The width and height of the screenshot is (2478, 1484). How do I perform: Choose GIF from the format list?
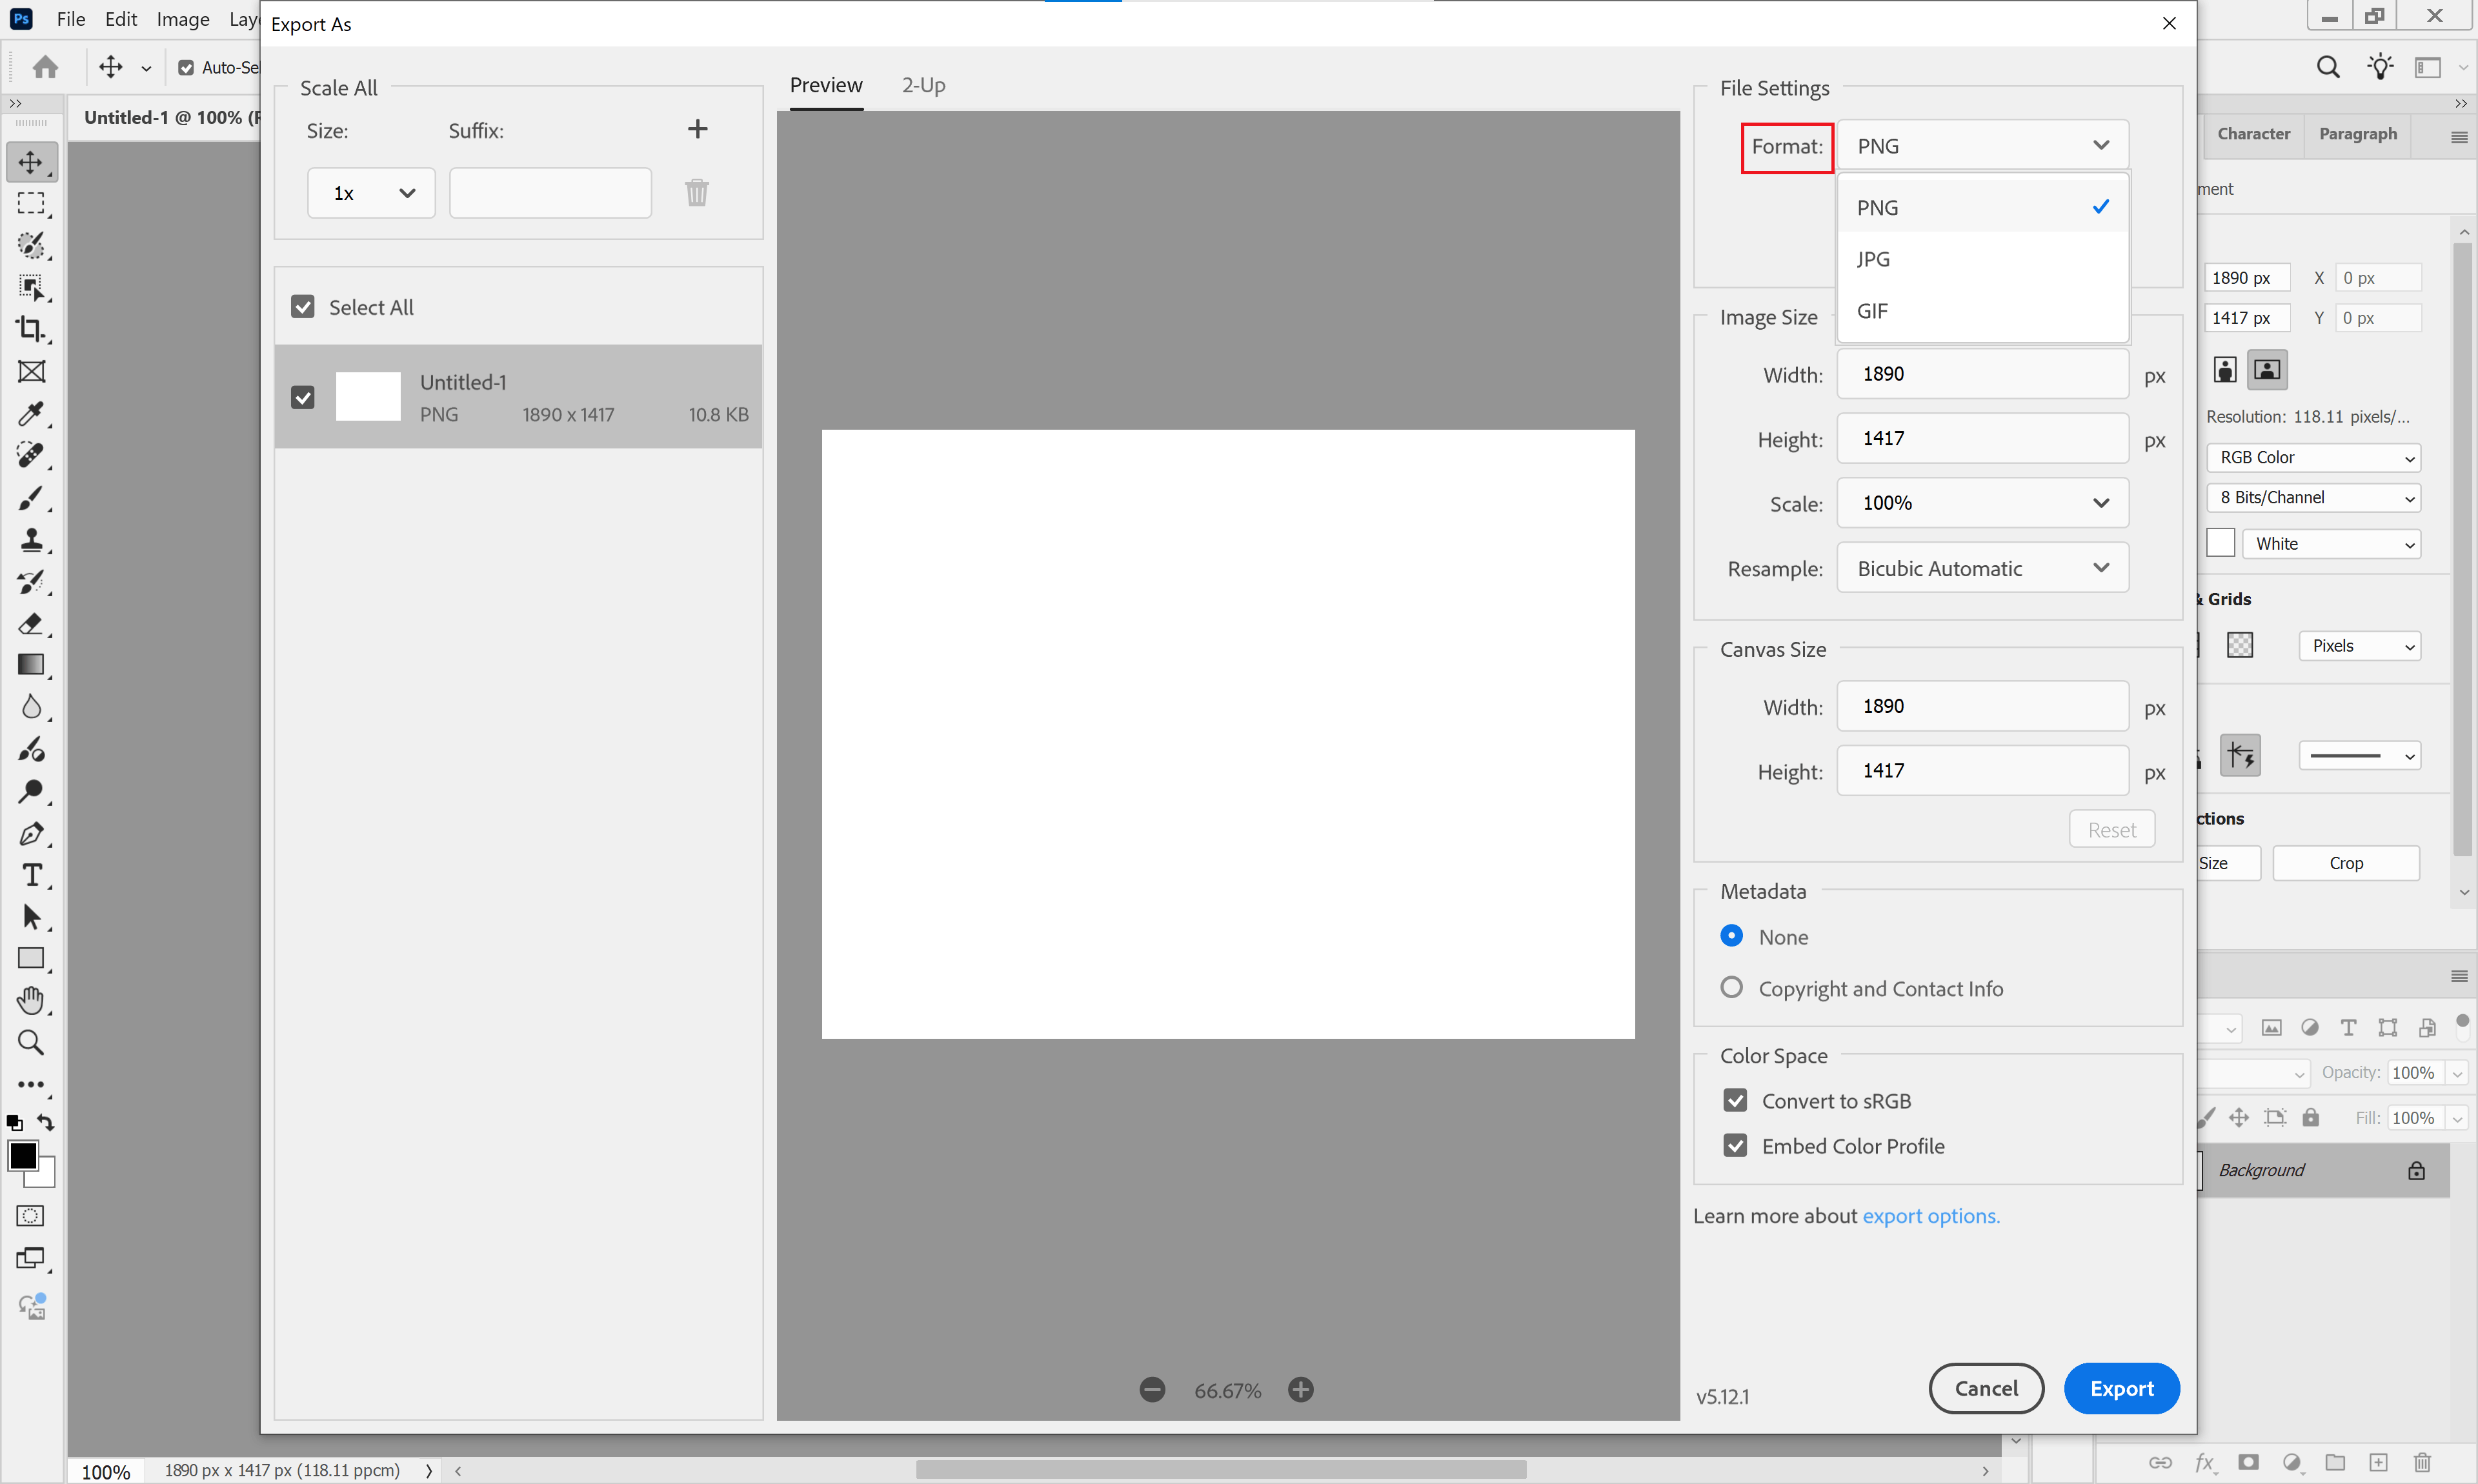point(1982,311)
